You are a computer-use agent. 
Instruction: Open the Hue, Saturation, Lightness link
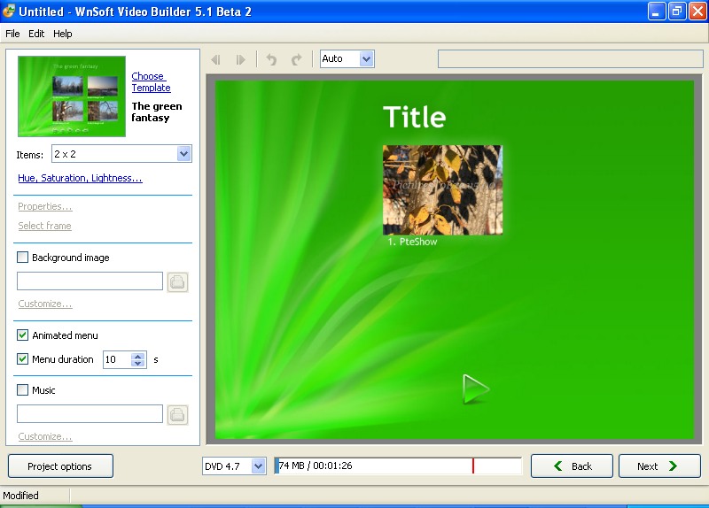point(80,178)
